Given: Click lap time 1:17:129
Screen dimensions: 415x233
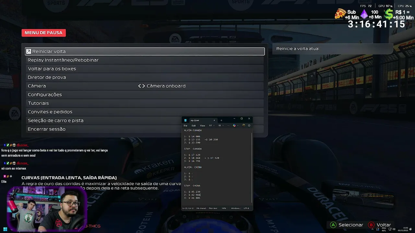Looking at the screenshot, I should pyautogui.click(x=194, y=155).
